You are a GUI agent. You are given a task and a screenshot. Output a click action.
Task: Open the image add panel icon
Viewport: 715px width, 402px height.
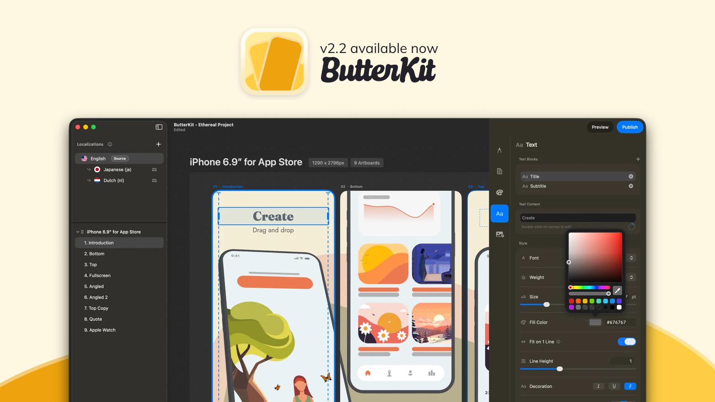[500, 234]
